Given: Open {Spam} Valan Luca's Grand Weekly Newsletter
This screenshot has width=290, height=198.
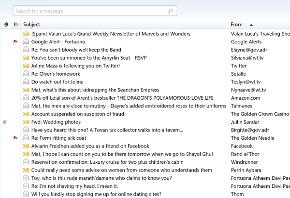Looking at the screenshot, I should (111, 34).
